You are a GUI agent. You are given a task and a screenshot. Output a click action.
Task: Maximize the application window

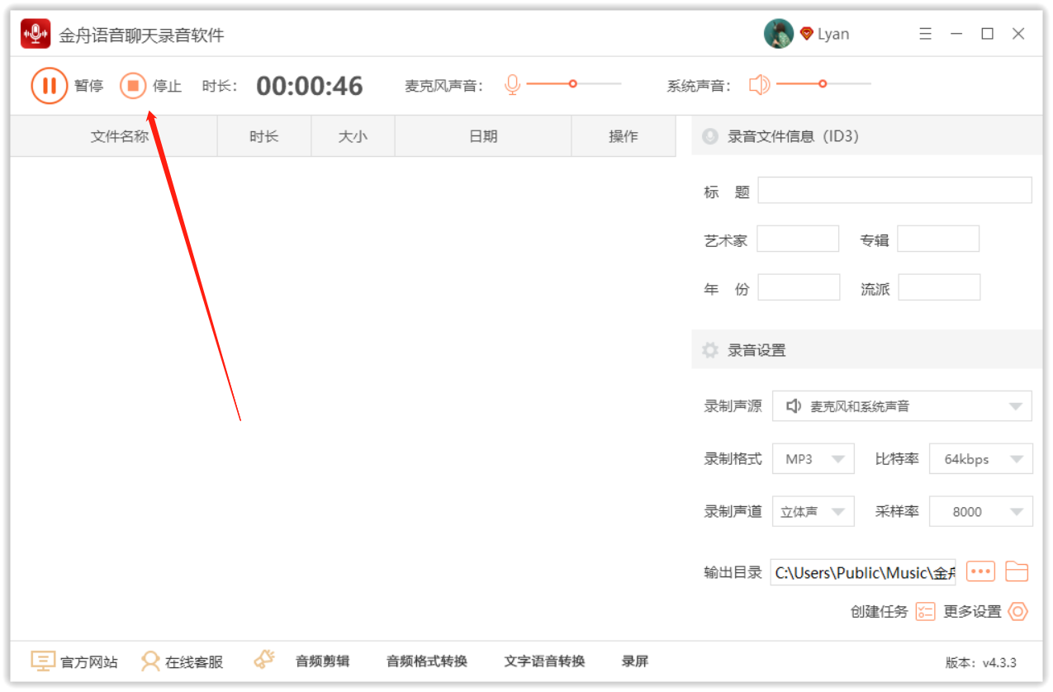pos(987,34)
